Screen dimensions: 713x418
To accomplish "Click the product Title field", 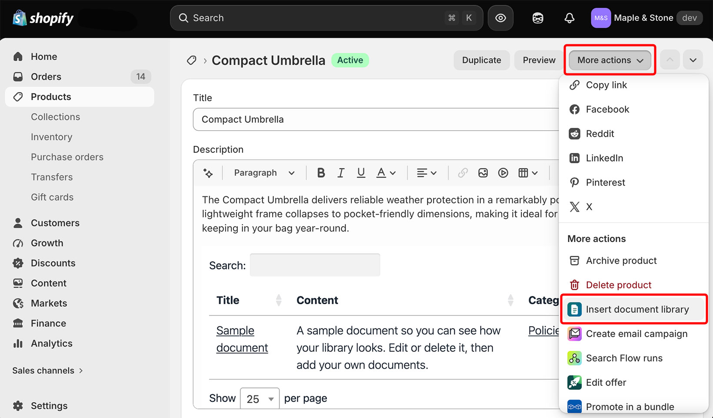I will tap(376, 119).
